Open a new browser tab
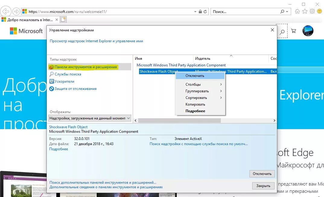The width and height of the screenshot is (324, 197). pos(63,19)
